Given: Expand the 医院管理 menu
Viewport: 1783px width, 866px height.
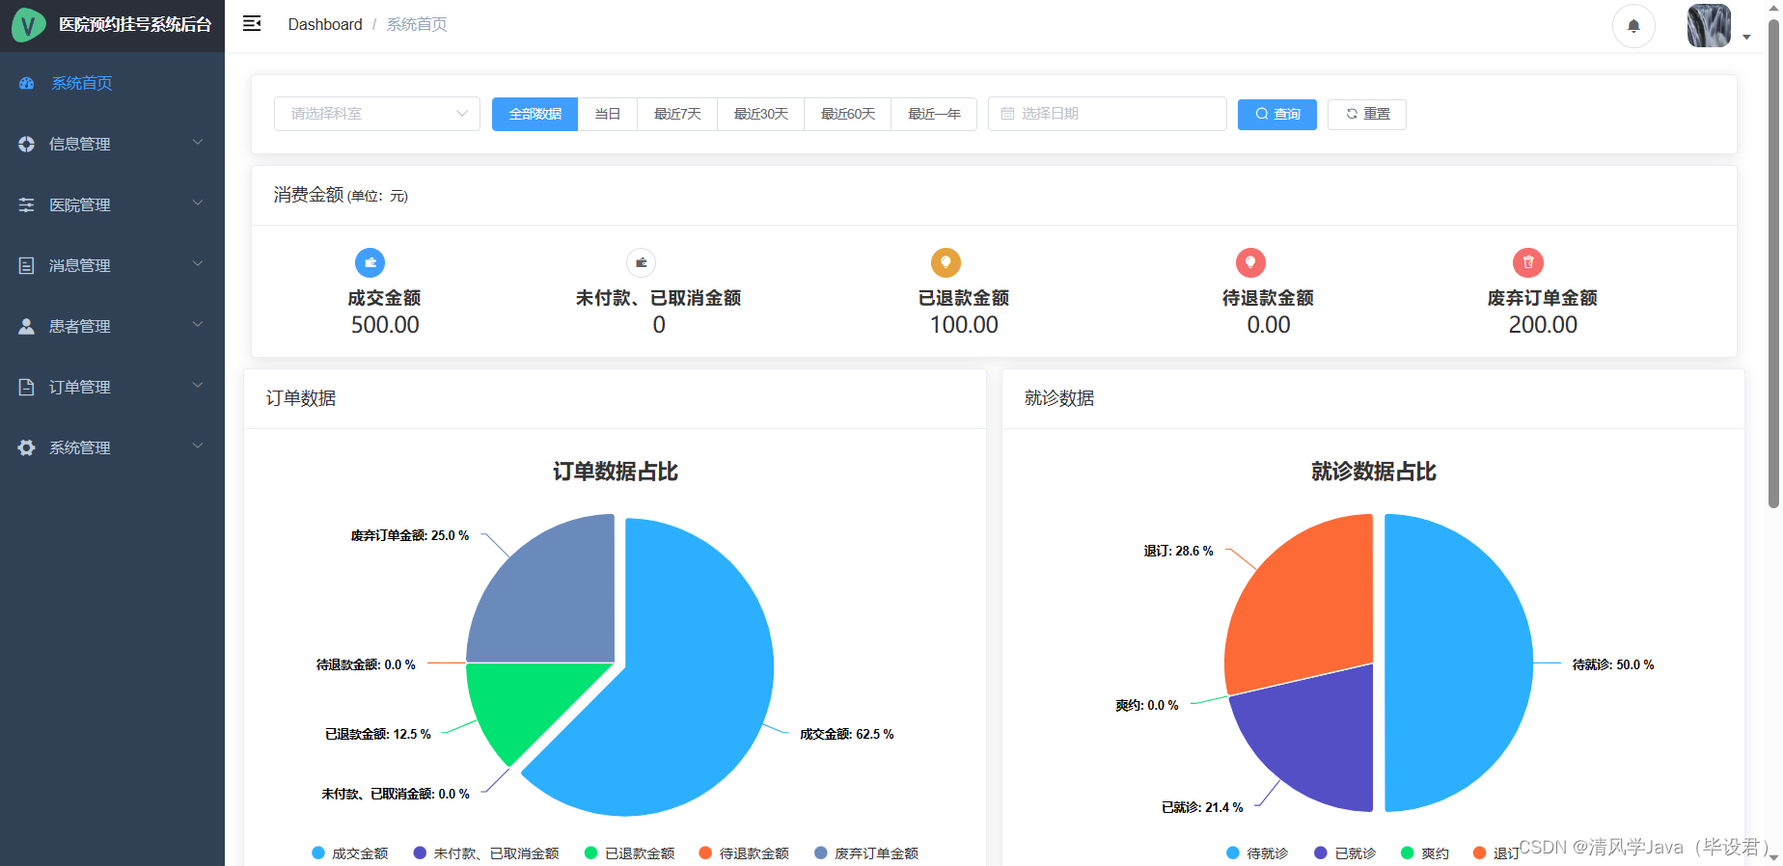Looking at the screenshot, I should [x=112, y=204].
